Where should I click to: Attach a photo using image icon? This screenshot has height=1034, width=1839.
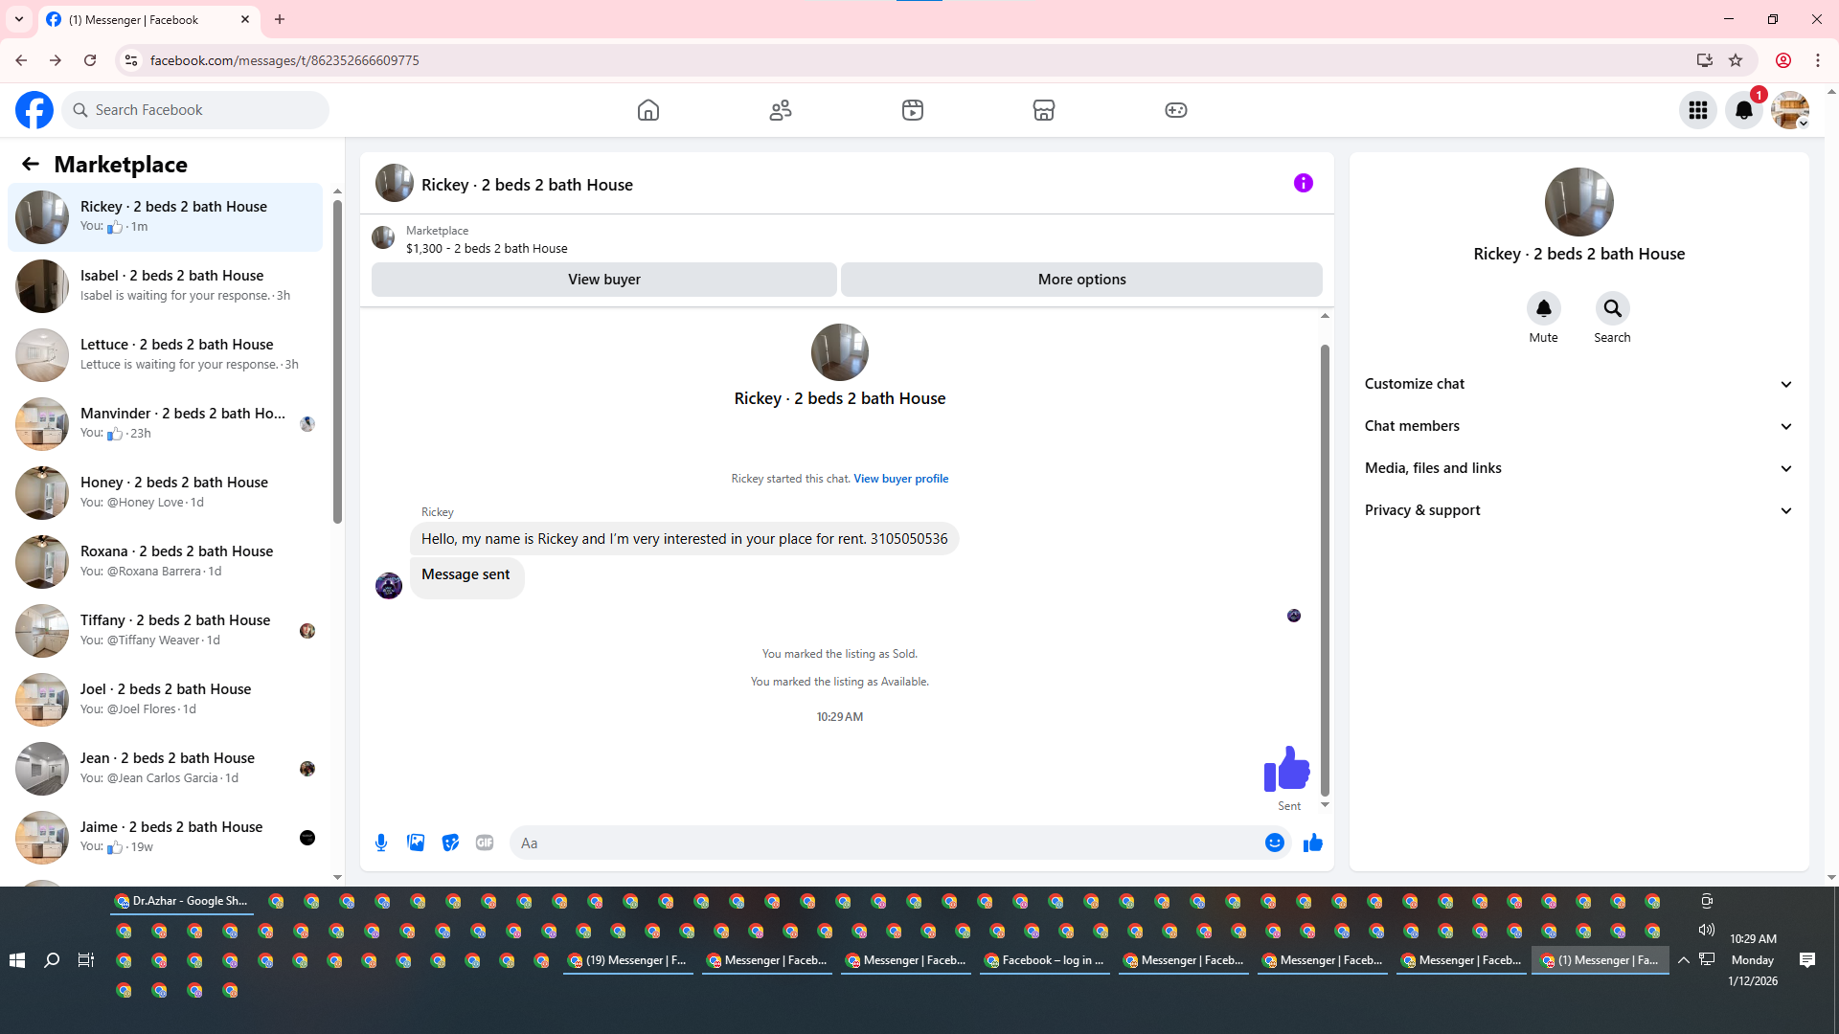(416, 843)
